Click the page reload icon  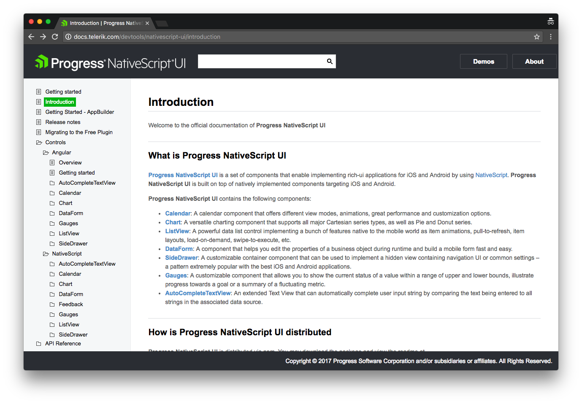[55, 37]
